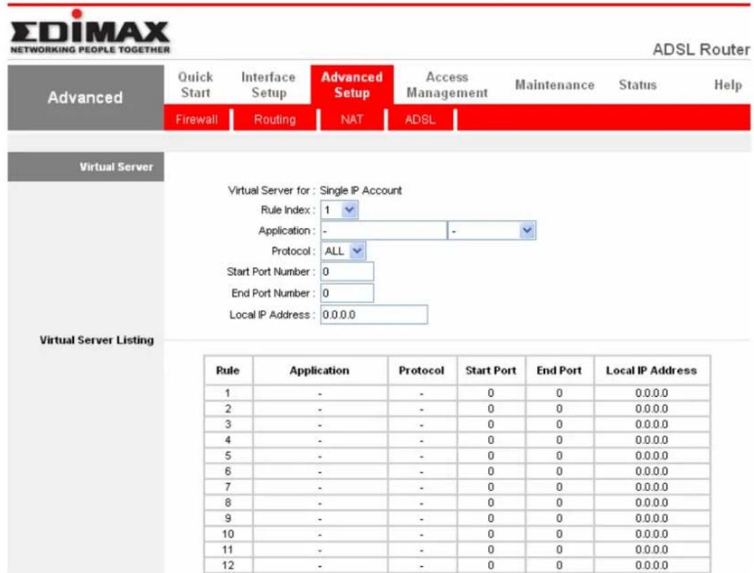754x573 pixels.
Task: Open the Firewall submenu
Action: (197, 119)
